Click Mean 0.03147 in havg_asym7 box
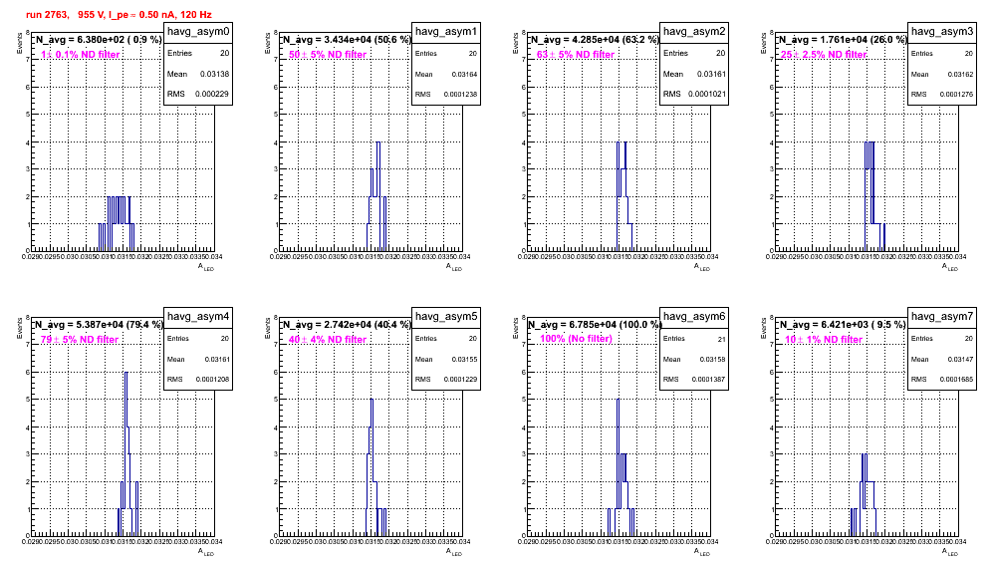 point(942,359)
